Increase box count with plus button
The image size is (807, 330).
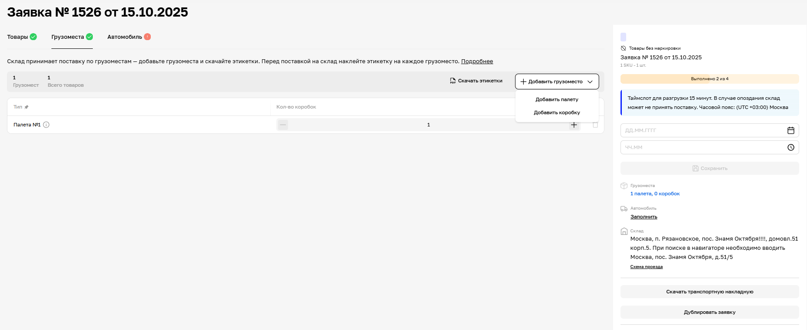pos(574,125)
